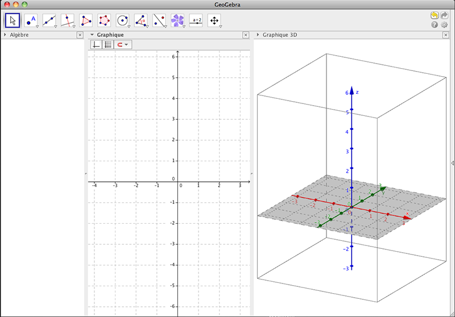Click the origin point in 3D view
455x317 pixels.
click(x=351, y=207)
